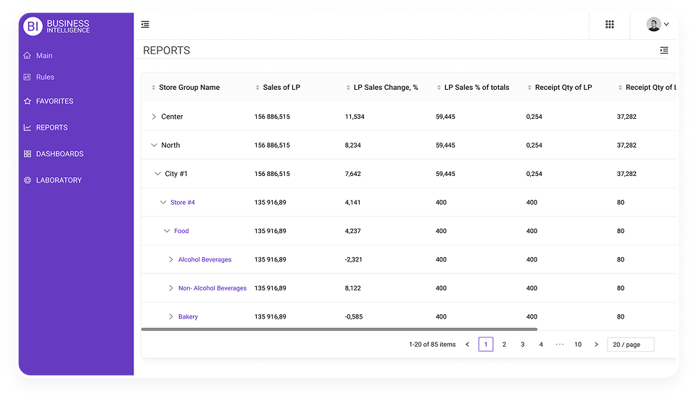Go to page 10
This screenshot has width=694, height=399.
[577, 345]
